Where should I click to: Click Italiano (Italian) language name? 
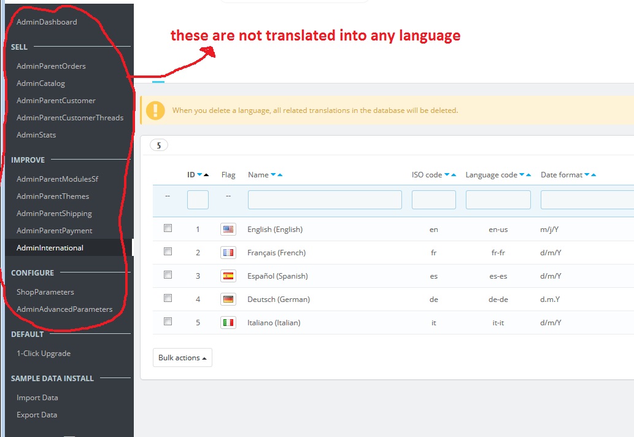point(274,323)
